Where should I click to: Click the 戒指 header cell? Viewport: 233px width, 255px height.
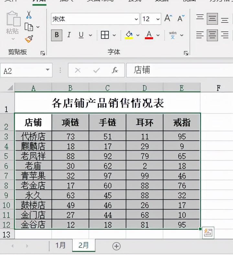(x=182, y=122)
